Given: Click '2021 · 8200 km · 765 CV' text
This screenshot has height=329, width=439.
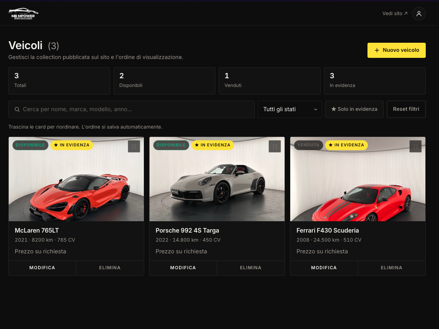Looking at the screenshot, I should [x=45, y=240].
